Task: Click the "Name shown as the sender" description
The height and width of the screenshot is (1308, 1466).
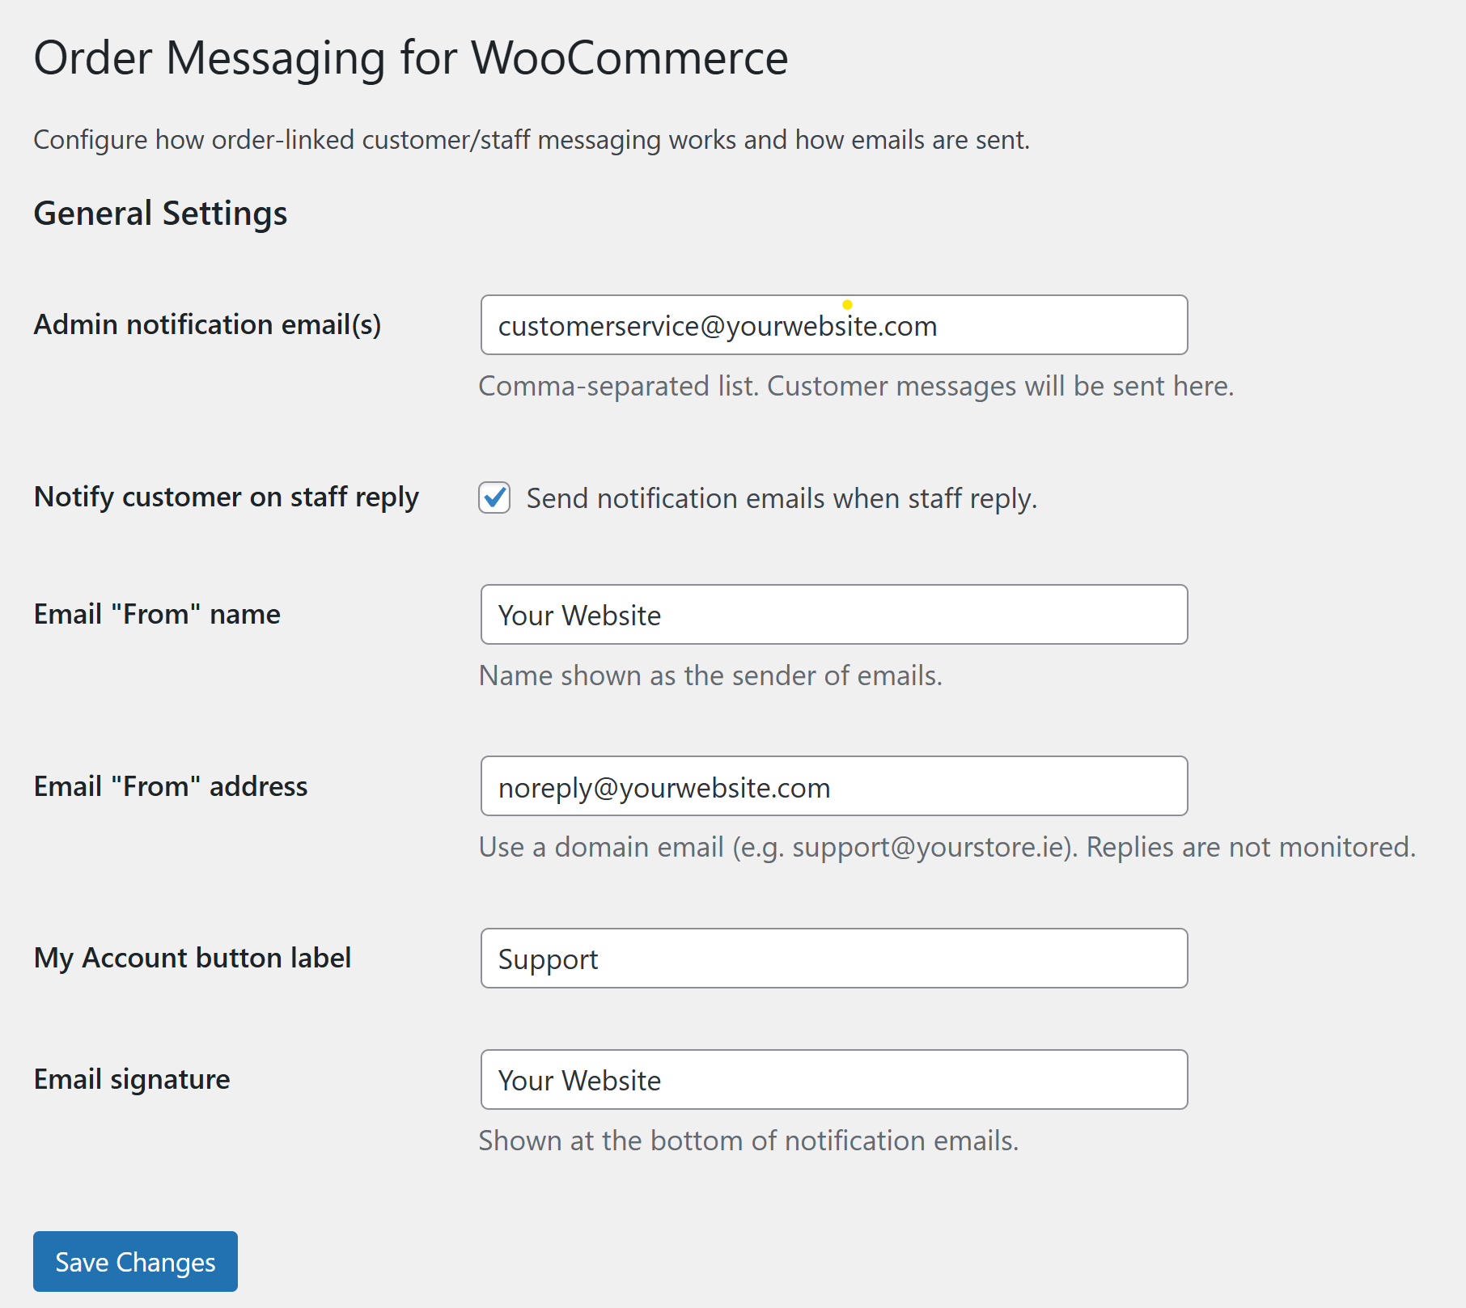Action: 710,675
